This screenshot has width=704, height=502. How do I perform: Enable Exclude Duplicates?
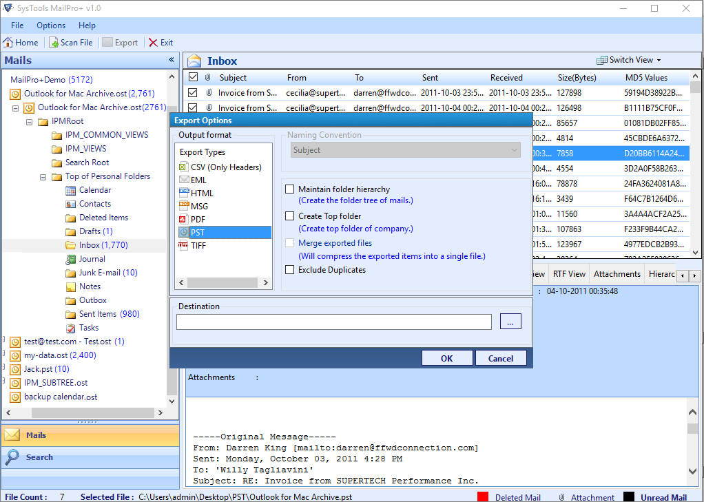click(289, 269)
